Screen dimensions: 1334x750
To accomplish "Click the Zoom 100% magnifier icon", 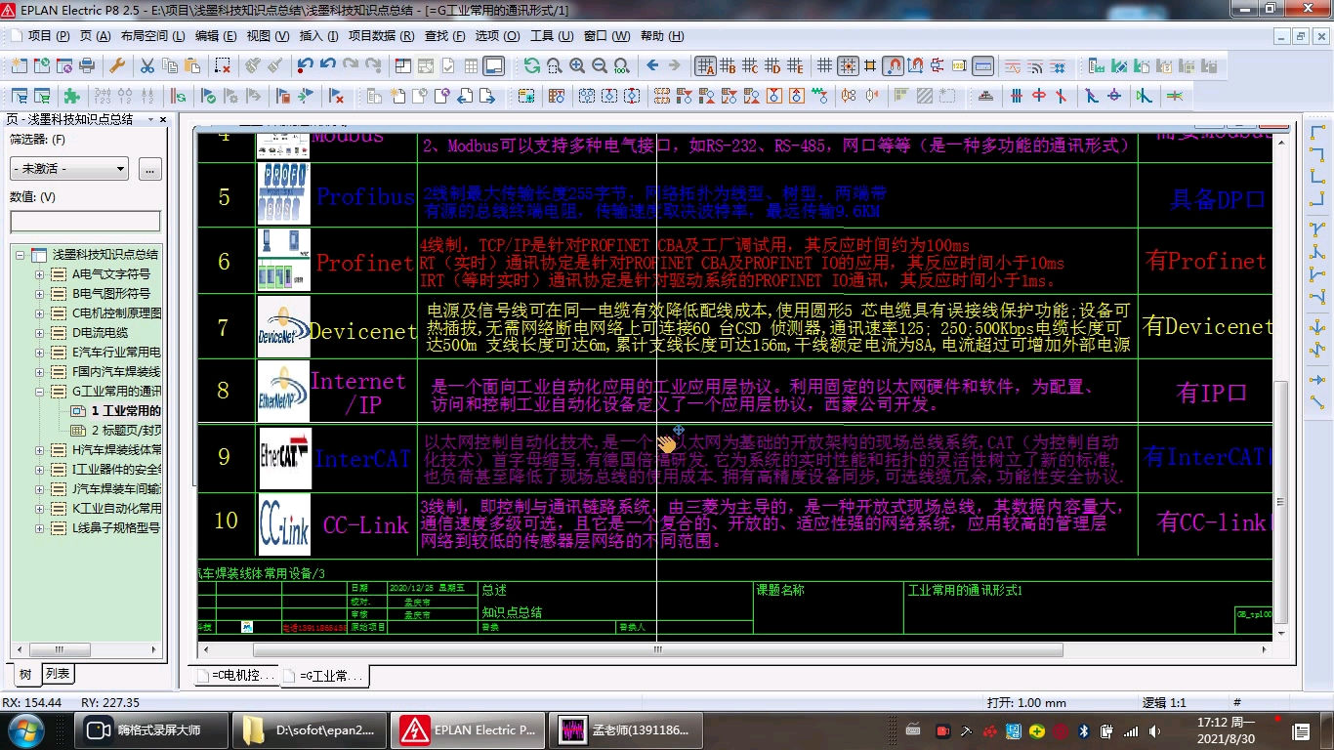I will [621, 66].
